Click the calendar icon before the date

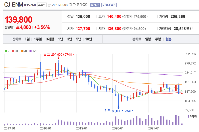50,5
